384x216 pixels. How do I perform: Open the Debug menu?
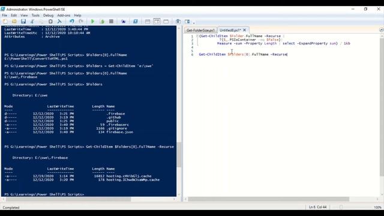pyautogui.click(x=48, y=16)
